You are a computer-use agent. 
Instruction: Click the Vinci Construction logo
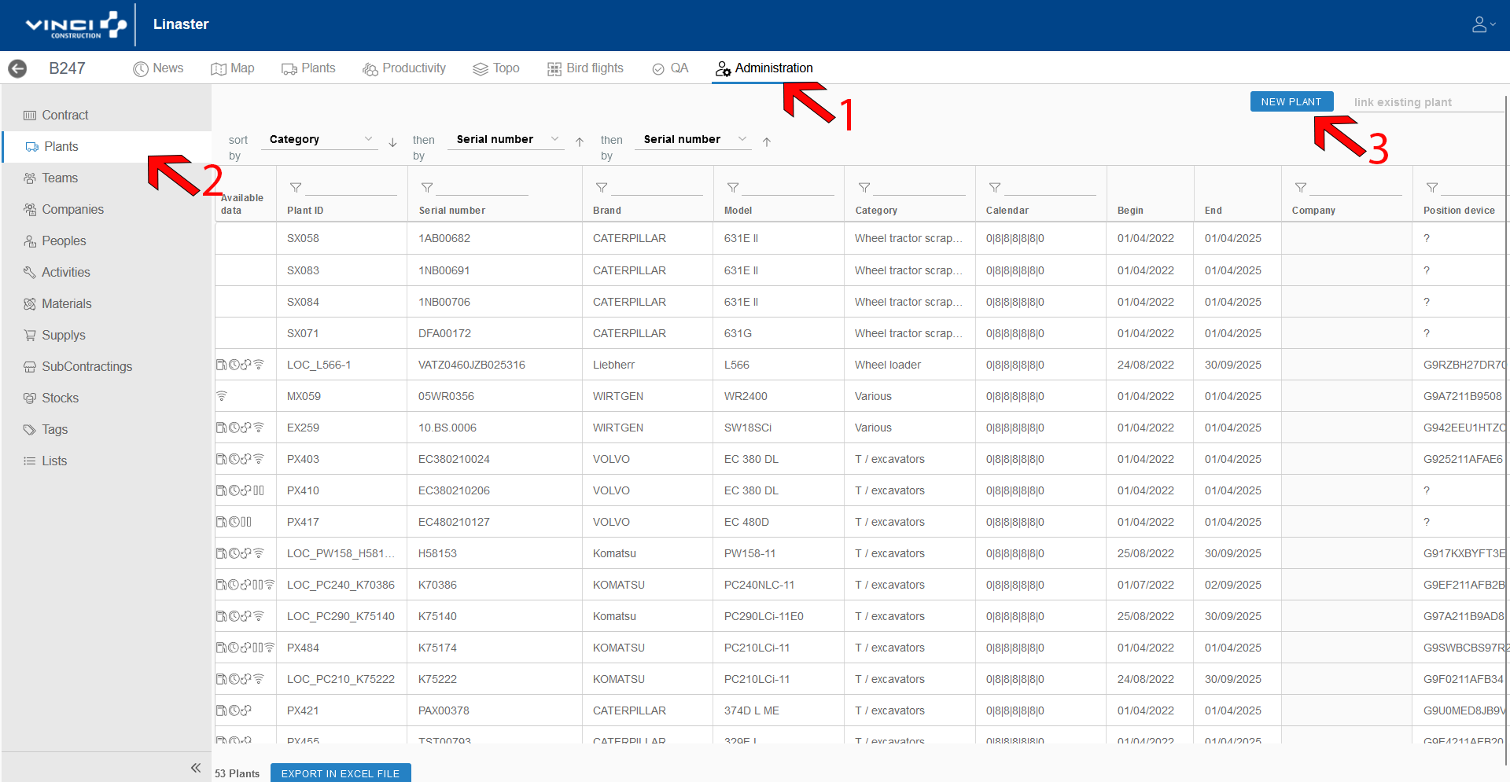tap(75, 25)
